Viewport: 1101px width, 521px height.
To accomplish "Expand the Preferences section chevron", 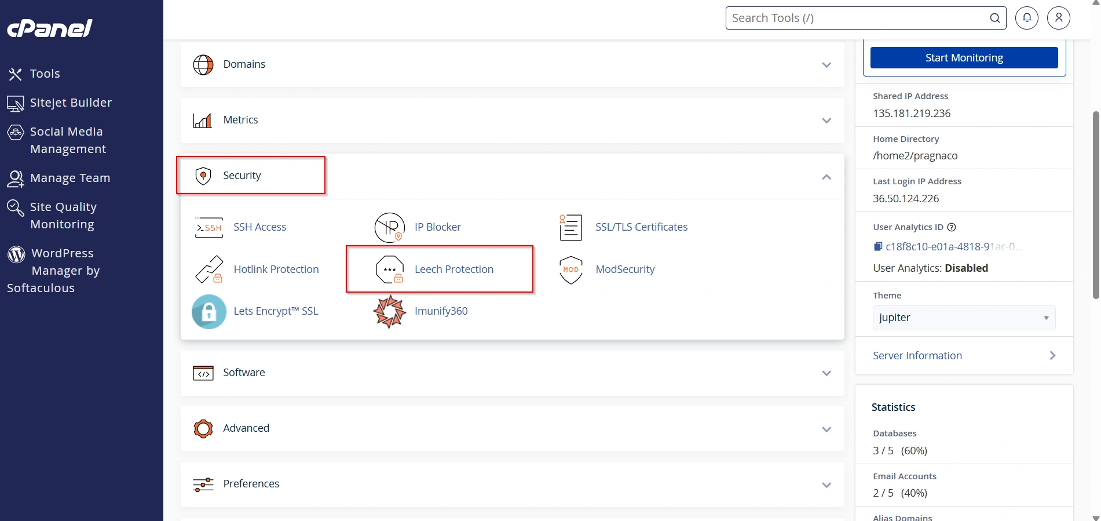I will (826, 485).
